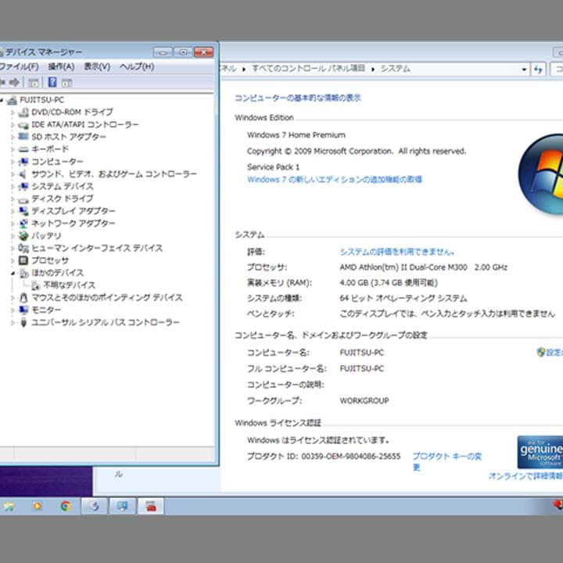563x563 pixels.
Task: Click the コンピューター category icon
Action: coord(23,162)
